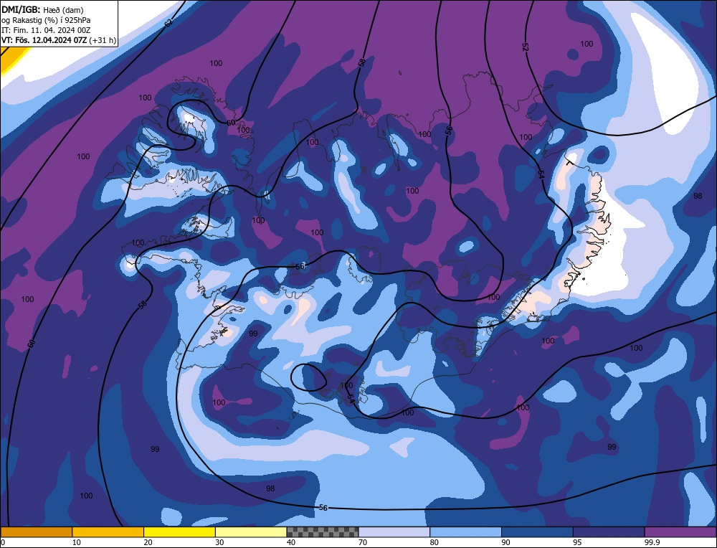Select the purple legend swatch above 99.9

680,532
